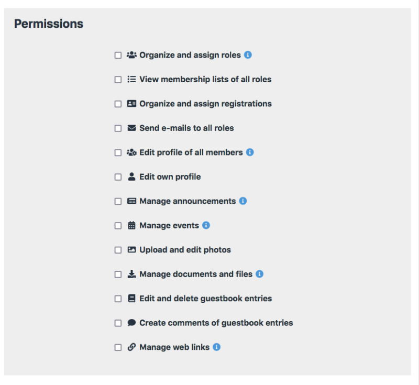Enable the Organize and assign roles permission

(x=119, y=55)
